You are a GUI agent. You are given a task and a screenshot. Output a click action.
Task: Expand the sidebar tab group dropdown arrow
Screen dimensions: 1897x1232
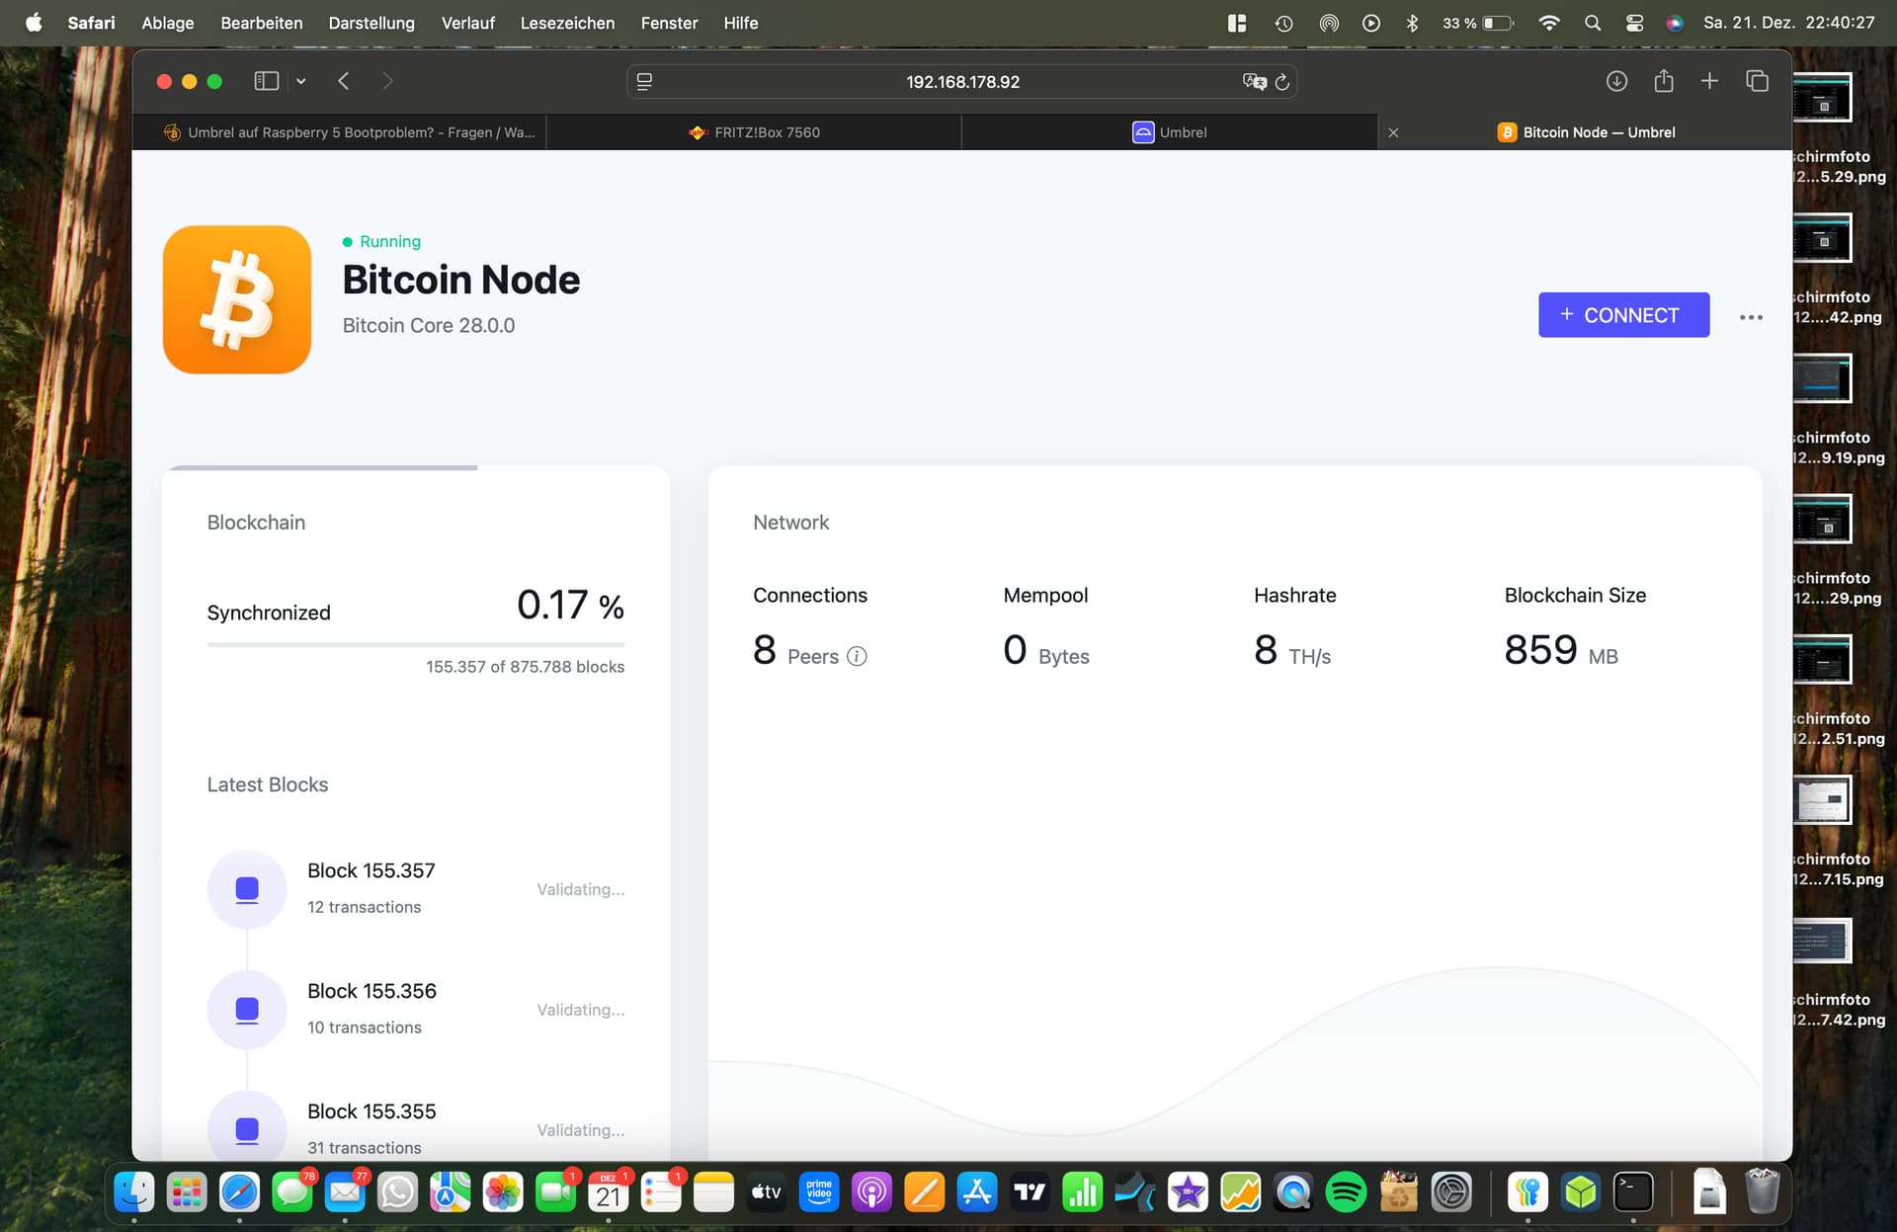pos(301,81)
